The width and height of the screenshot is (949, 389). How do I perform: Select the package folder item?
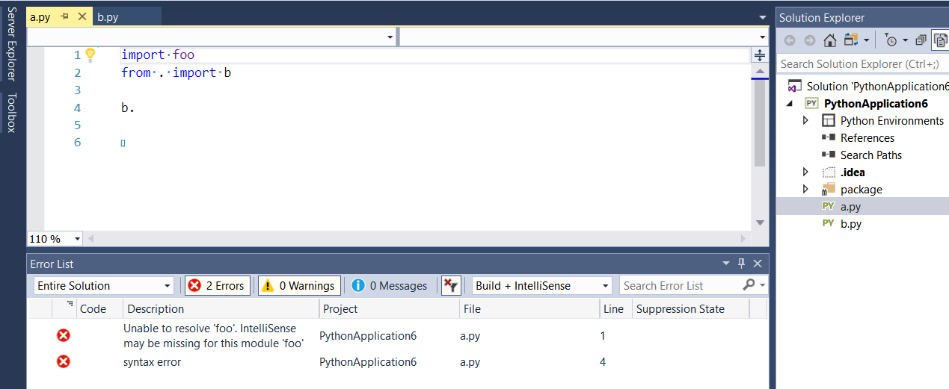pos(861,189)
